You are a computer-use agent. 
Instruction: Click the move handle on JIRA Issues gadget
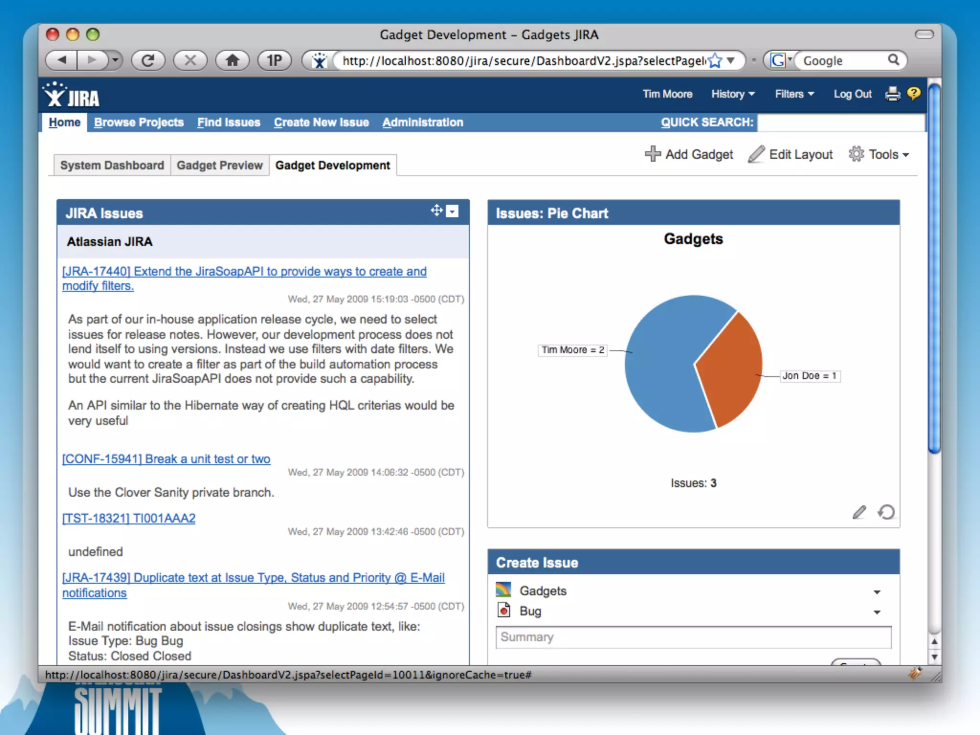tap(436, 211)
